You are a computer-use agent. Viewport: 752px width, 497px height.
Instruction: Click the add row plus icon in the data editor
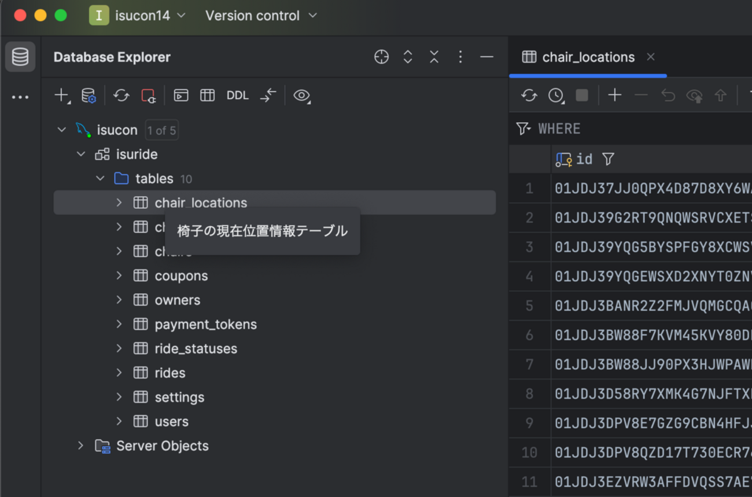[614, 95]
